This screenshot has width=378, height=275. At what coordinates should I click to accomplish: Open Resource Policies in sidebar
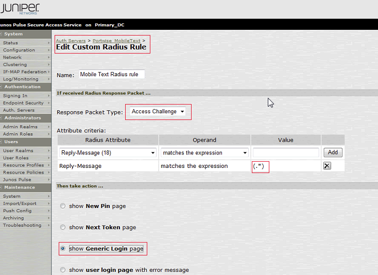(23, 173)
